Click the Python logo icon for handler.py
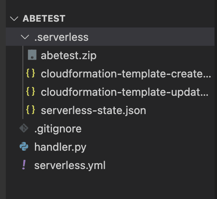Screen dimensions: 217x199 [24, 147]
